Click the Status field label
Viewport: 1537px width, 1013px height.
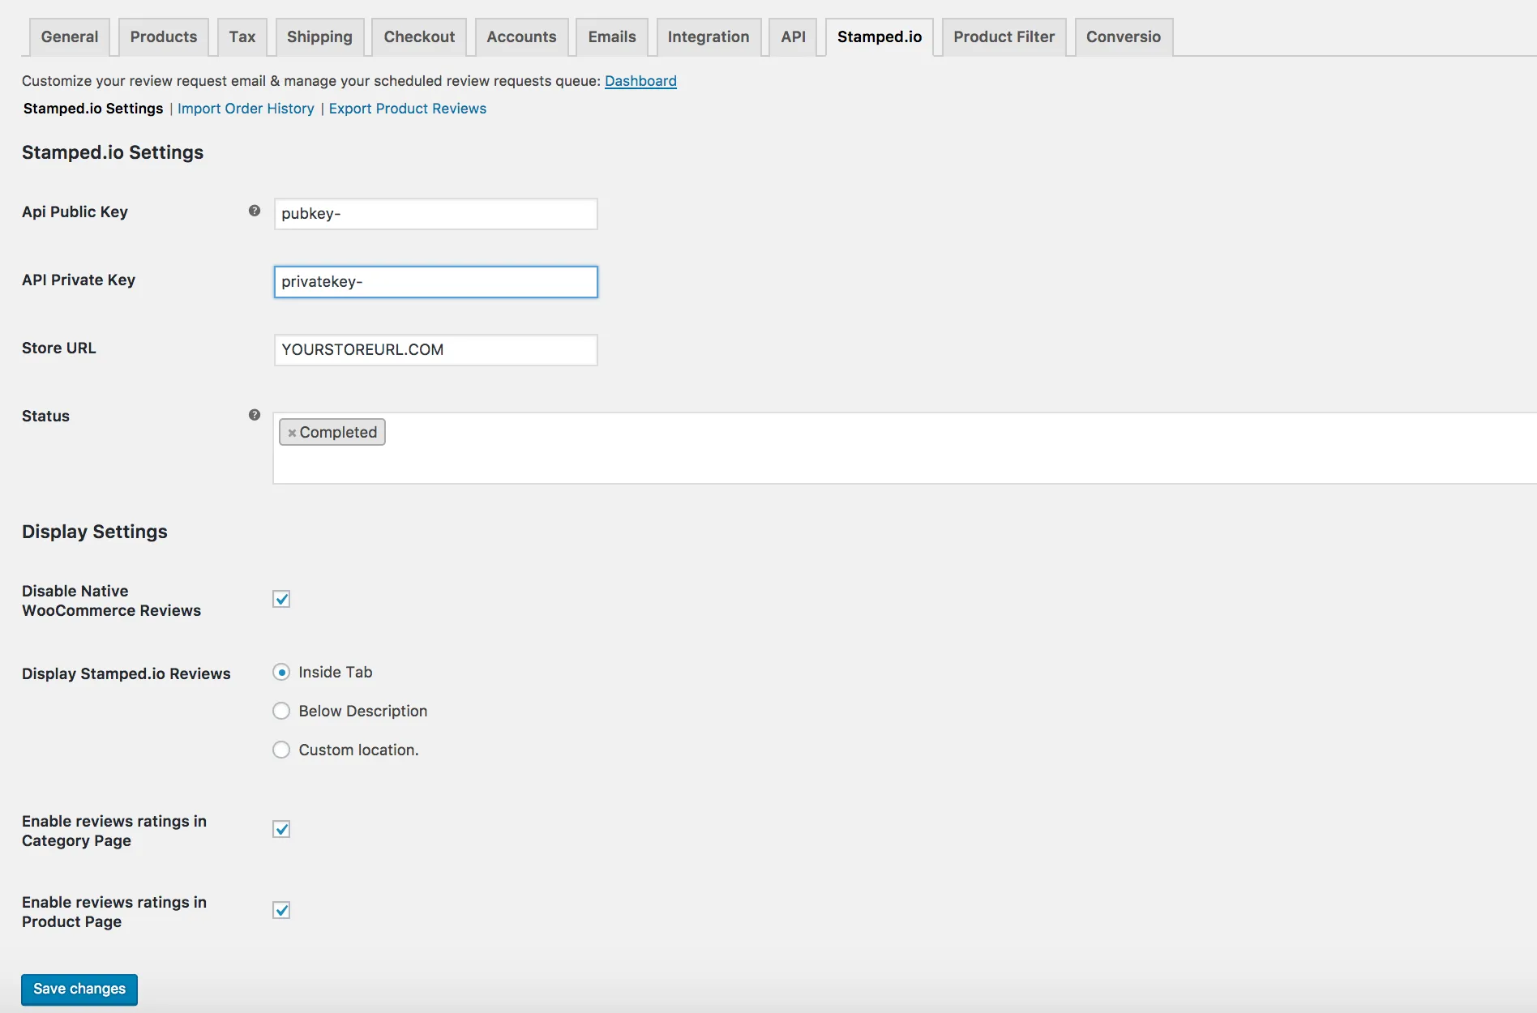coord(45,416)
